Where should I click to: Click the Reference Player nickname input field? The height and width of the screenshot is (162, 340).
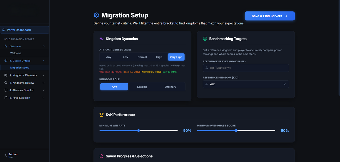tap(246, 68)
